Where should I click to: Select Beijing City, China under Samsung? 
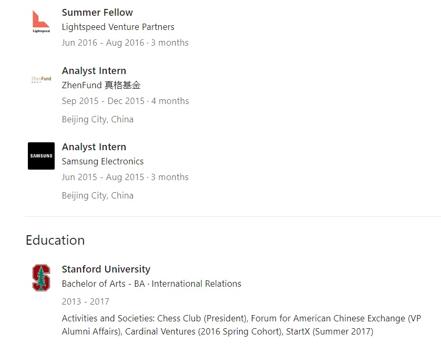[98, 195]
